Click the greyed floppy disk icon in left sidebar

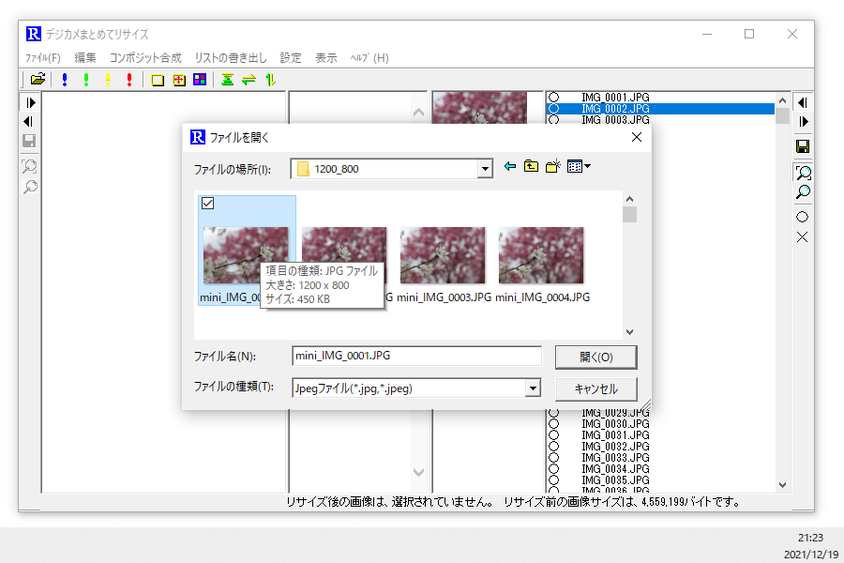29,141
